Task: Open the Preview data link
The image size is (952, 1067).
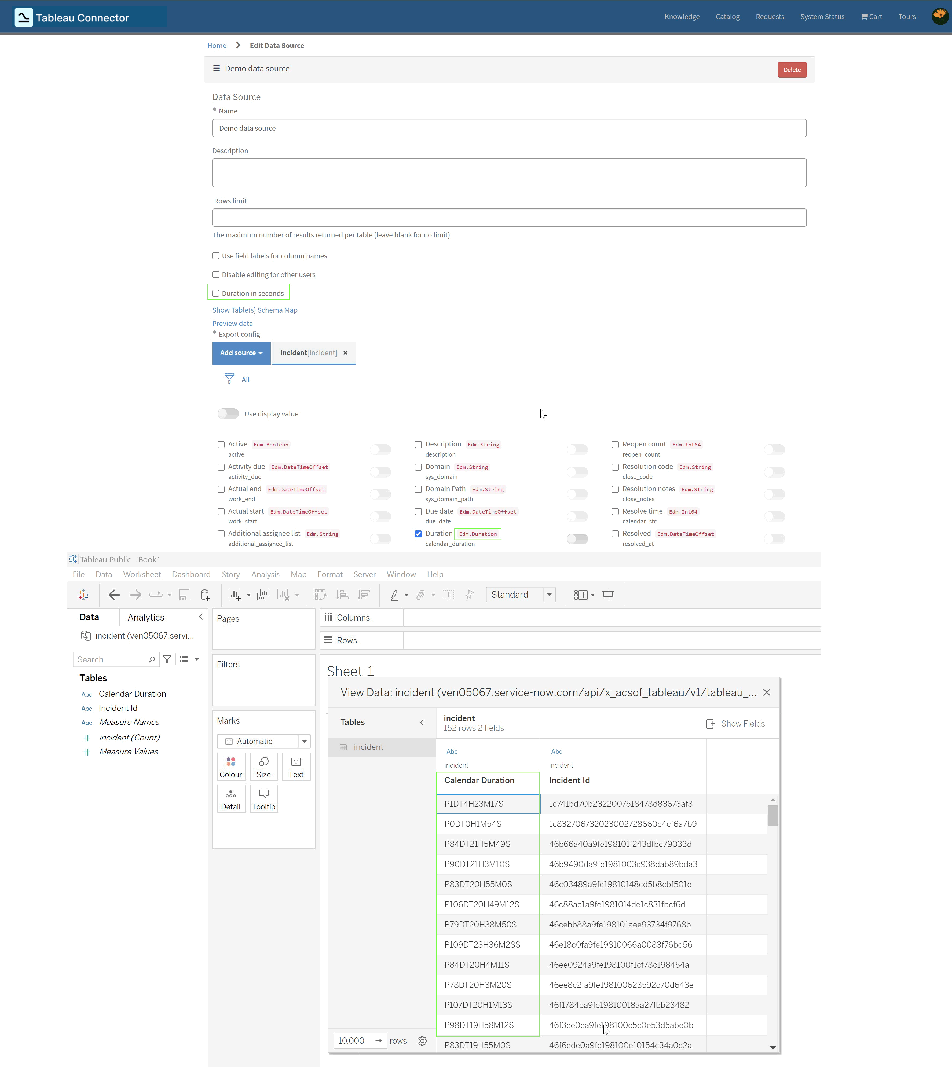Action: click(x=232, y=323)
